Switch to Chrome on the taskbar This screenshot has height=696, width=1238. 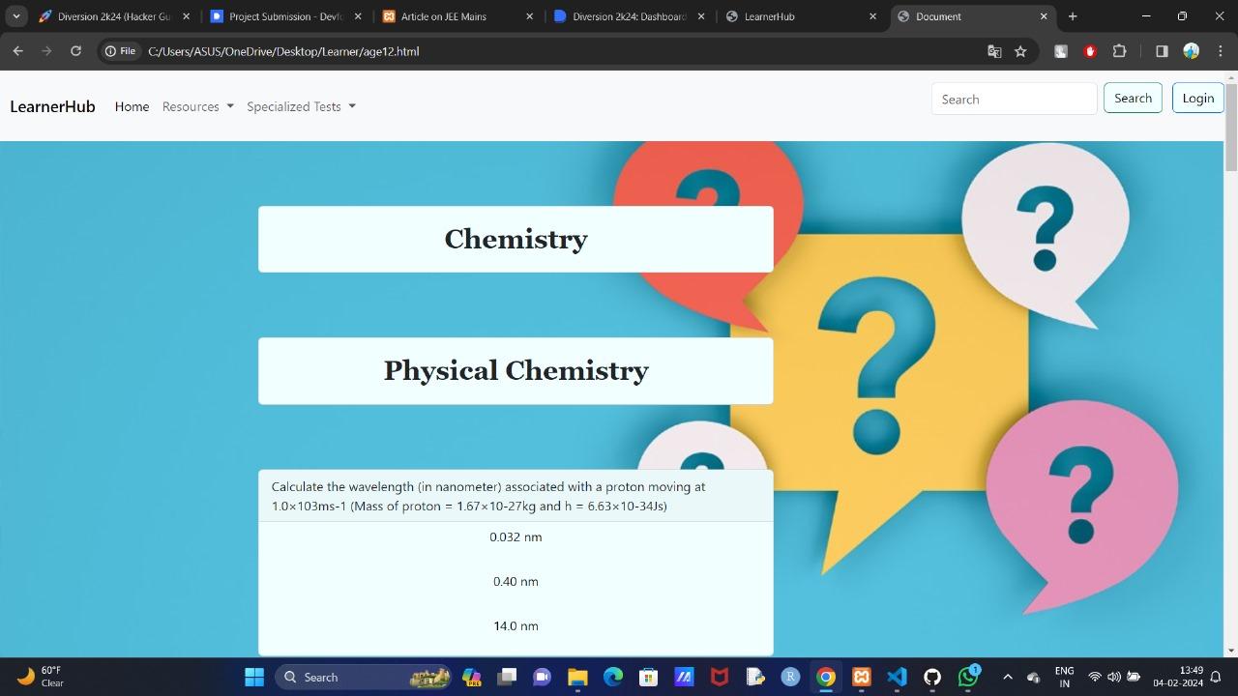pos(826,677)
